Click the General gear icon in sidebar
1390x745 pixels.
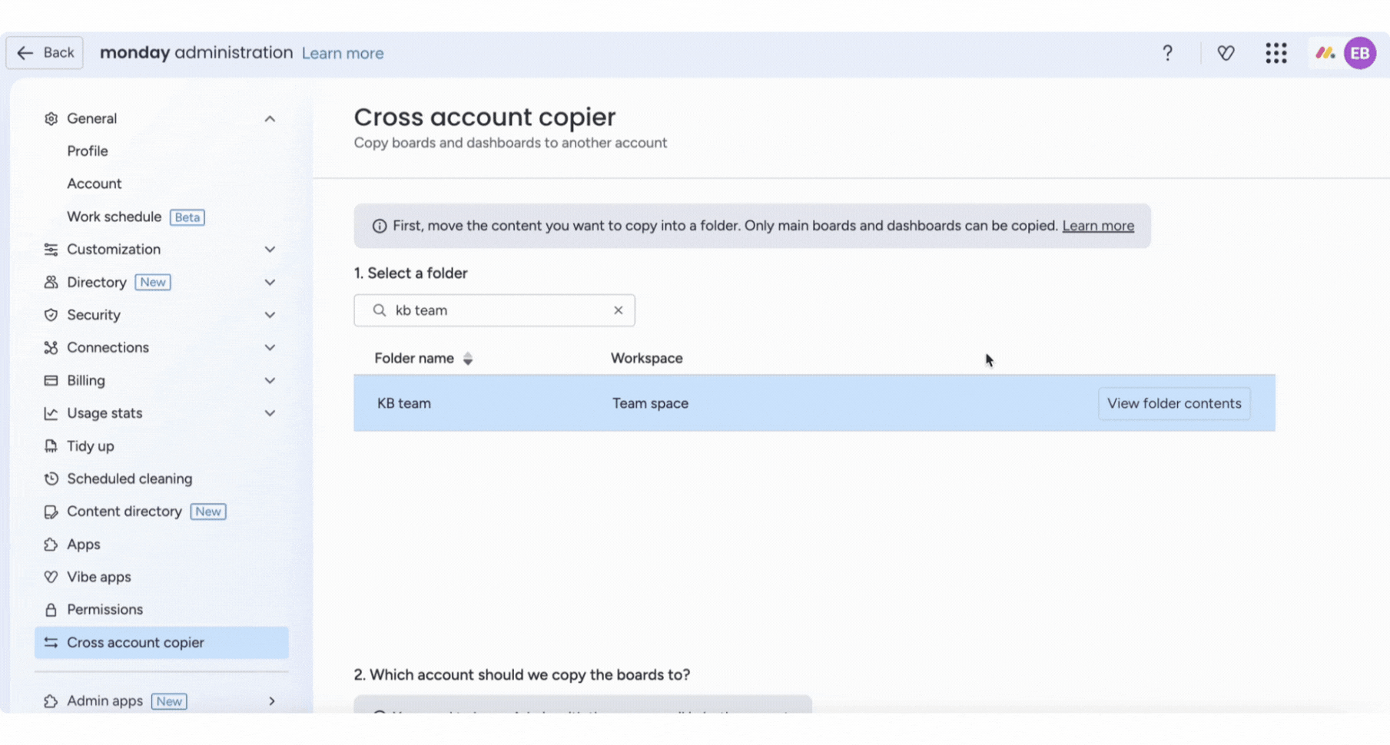click(x=51, y=118)
